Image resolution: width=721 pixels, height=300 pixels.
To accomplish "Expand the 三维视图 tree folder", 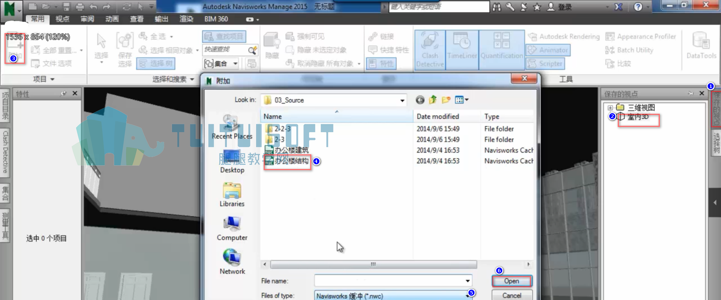I will pyautogui.click(x=610, y=108).
